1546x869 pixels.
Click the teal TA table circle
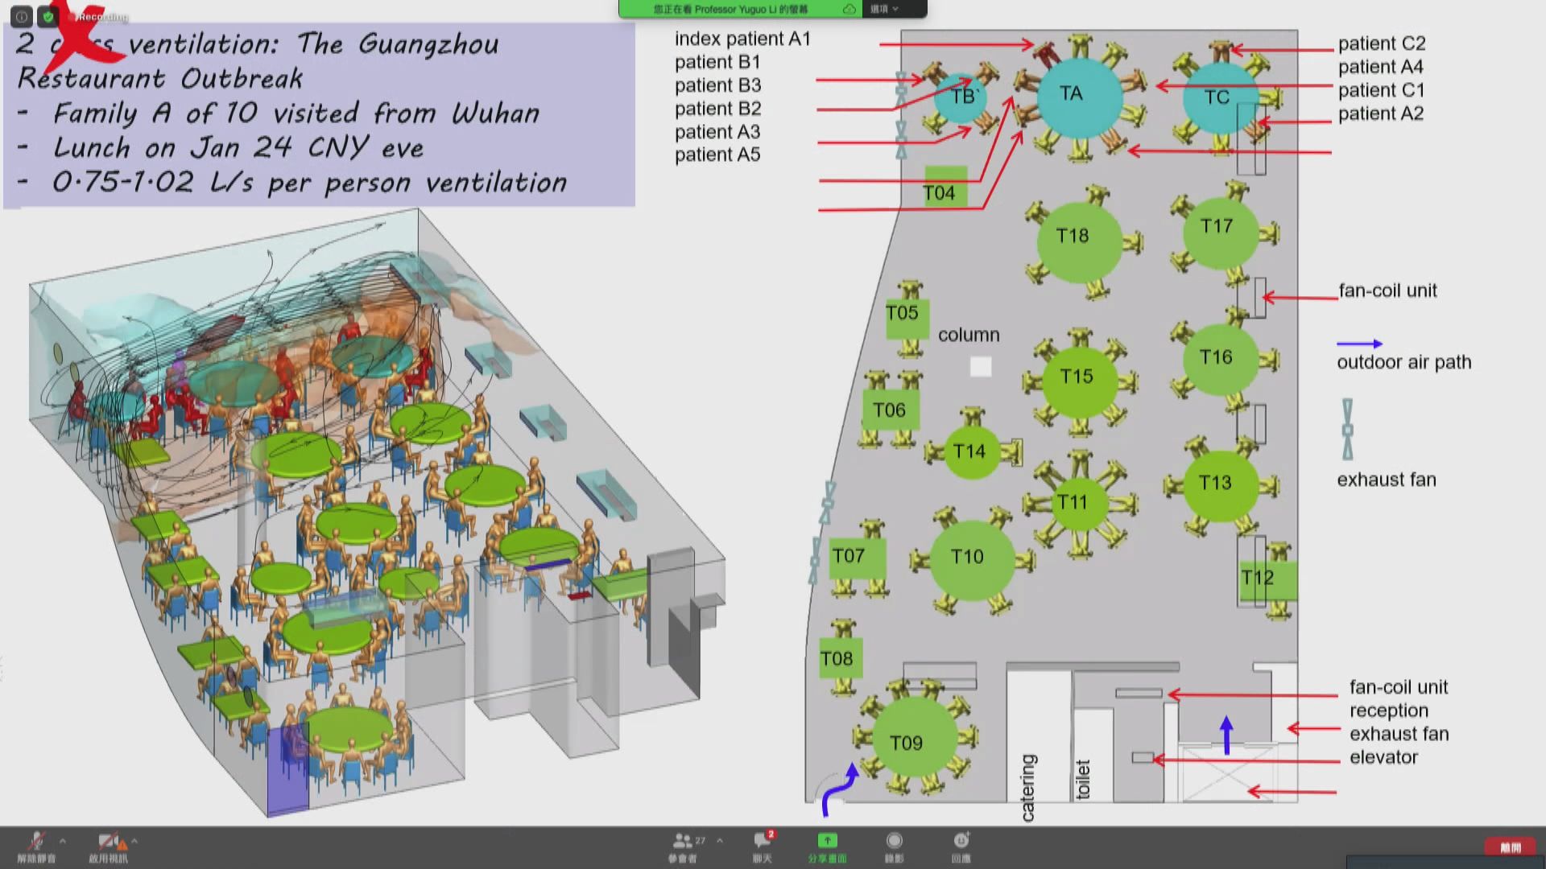coord(1077,96)
